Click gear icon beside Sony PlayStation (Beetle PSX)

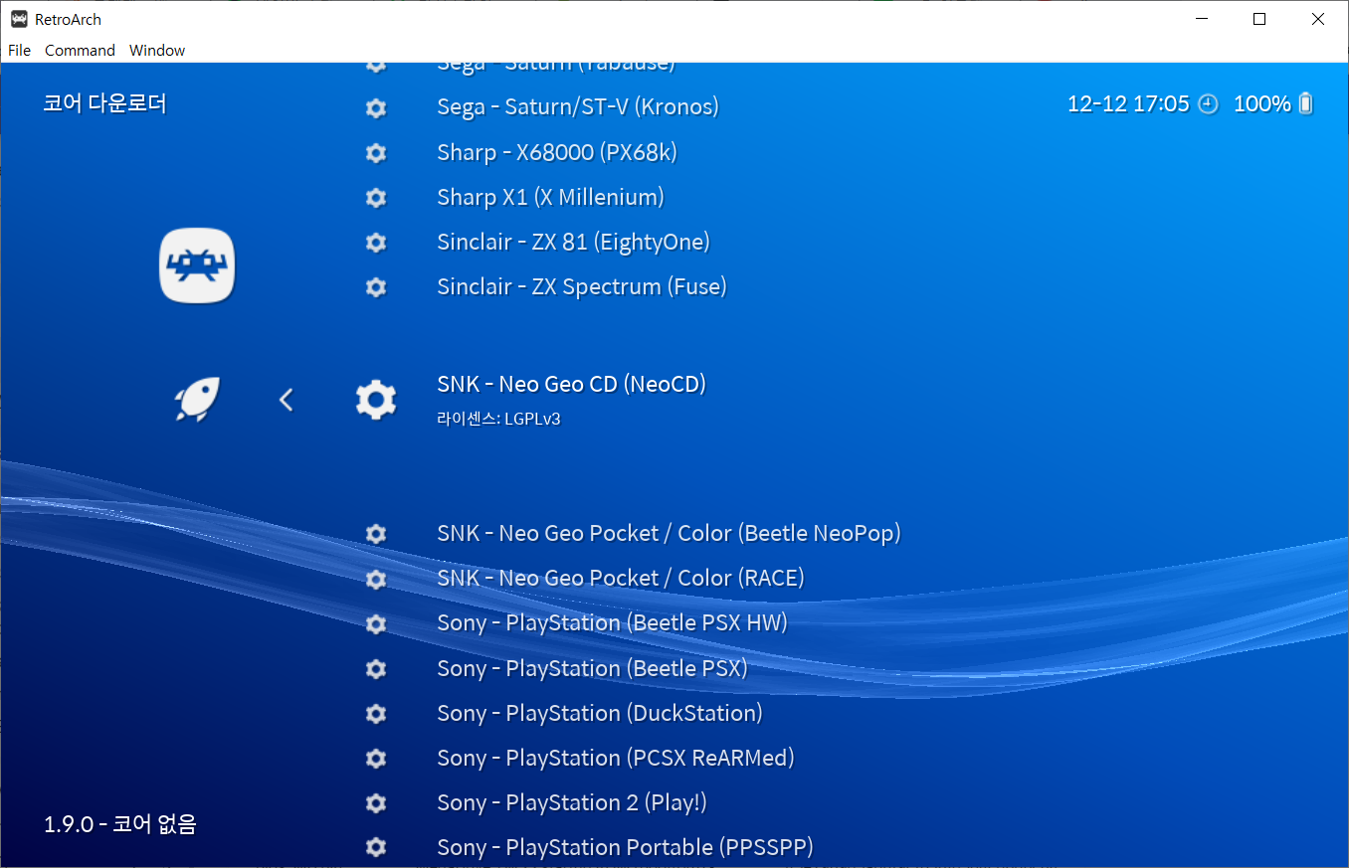(x=376, y=668)
